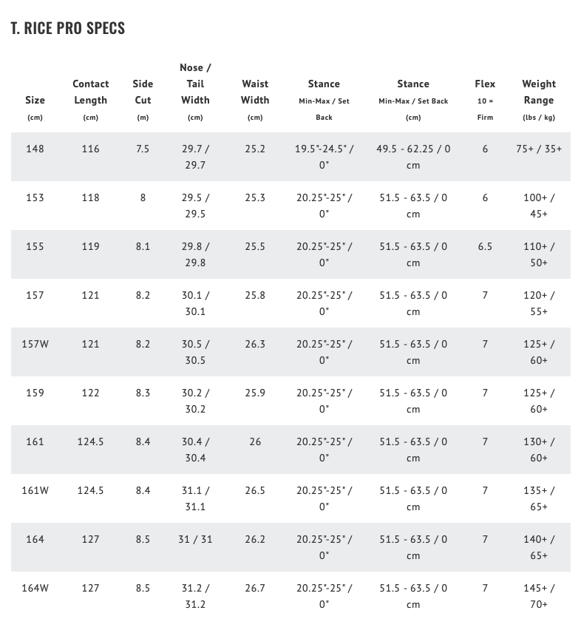Image resolution: width=581 pixels, height=633 pixels.
Task: Select the 157W size row label
Action: (x=35, y=344)
